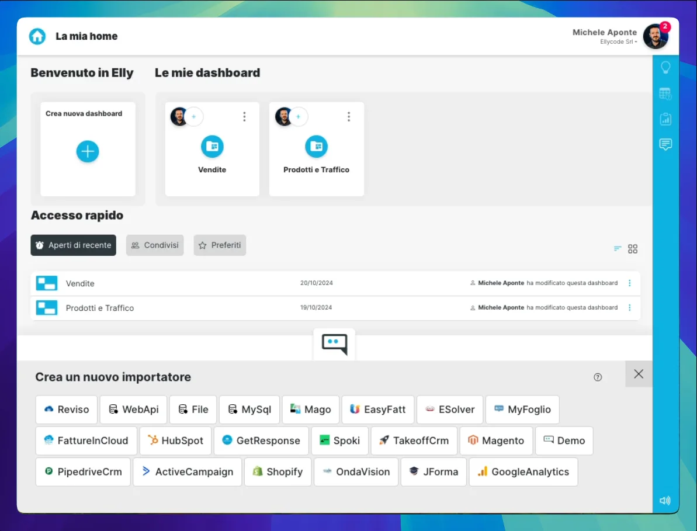The image size is (697, 531).
Task: Choose the Shopify importer
Action: (x=278, y=472)
